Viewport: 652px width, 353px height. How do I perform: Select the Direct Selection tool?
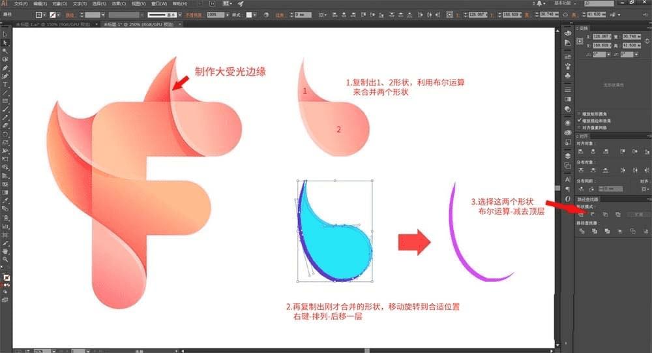click(5, 43)
